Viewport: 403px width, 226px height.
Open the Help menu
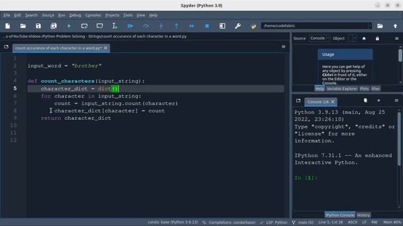click(x=153, y=15)
